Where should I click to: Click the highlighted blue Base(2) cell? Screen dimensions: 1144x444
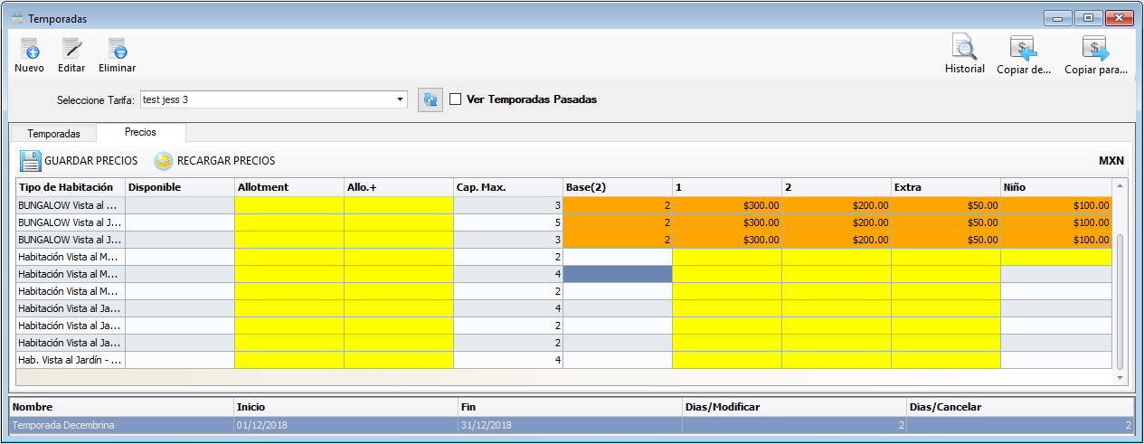pos(617,274)
